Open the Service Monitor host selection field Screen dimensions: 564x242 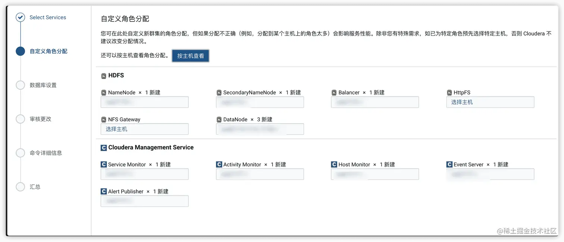click(145, 174)
